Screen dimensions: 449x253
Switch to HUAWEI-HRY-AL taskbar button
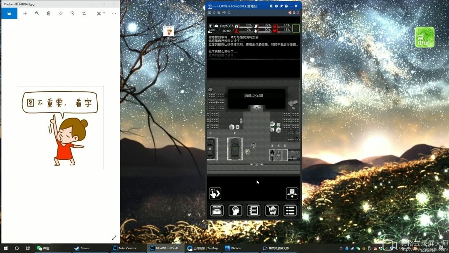pos(166,248)
